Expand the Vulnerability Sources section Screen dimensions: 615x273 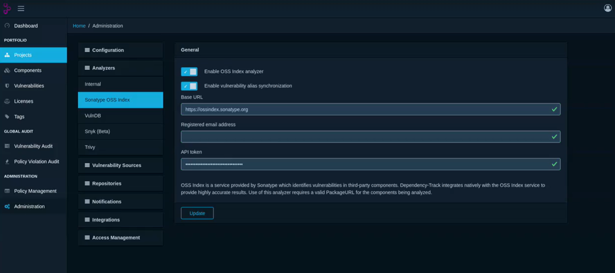click(120, 165)
